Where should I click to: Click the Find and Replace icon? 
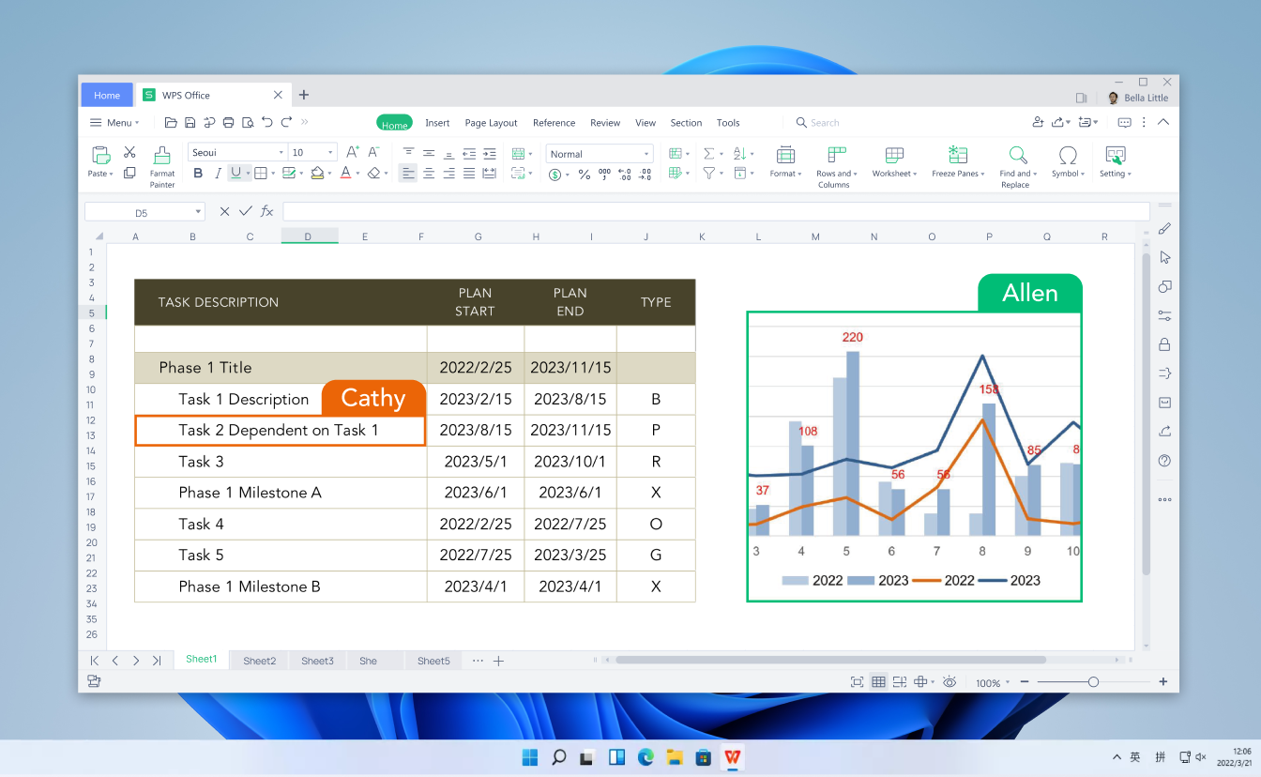[1018, 156]
